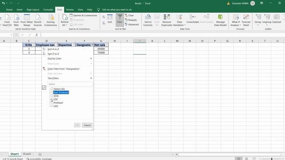Click the Ungroup outline icon

(x=267, y=20)
